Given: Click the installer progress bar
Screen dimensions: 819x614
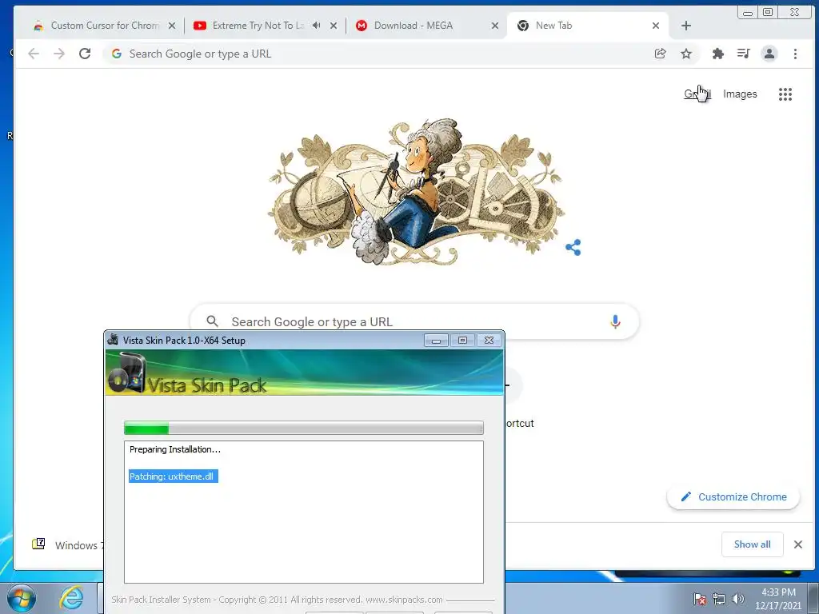Looking at the screenshot, I should (303, 429).
